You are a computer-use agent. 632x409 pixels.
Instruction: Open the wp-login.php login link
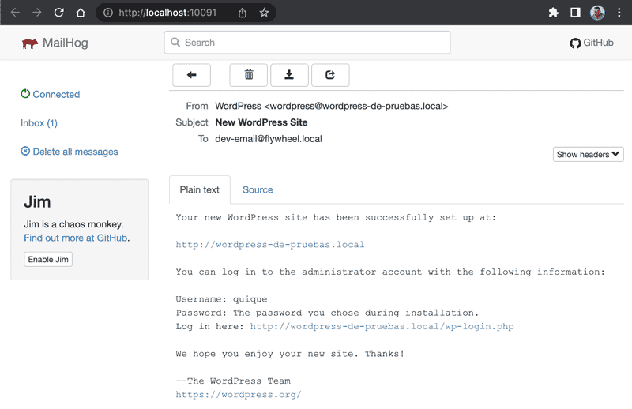(x=382, y=326)
